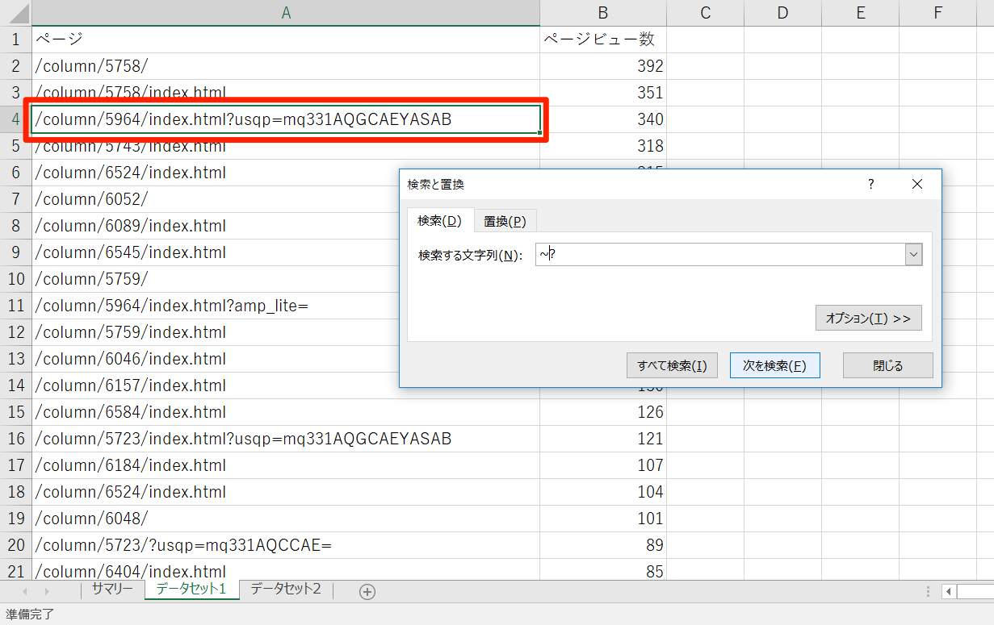Screen dimensions: 994x625
Task: Click page view value 318
Action: [603, 146]
